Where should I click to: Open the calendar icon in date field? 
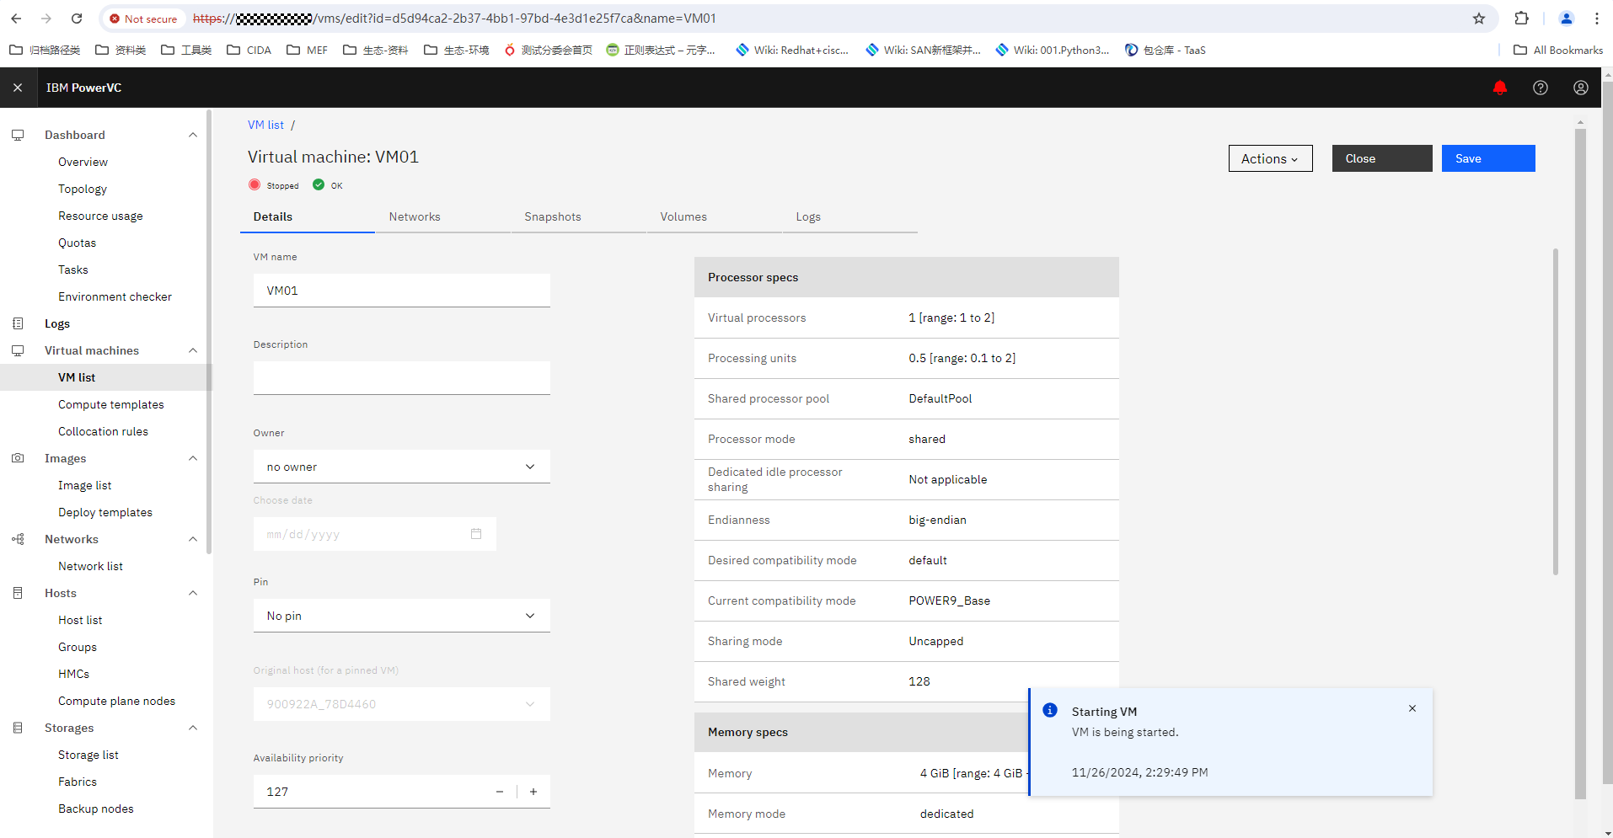(x=476, y=534)
